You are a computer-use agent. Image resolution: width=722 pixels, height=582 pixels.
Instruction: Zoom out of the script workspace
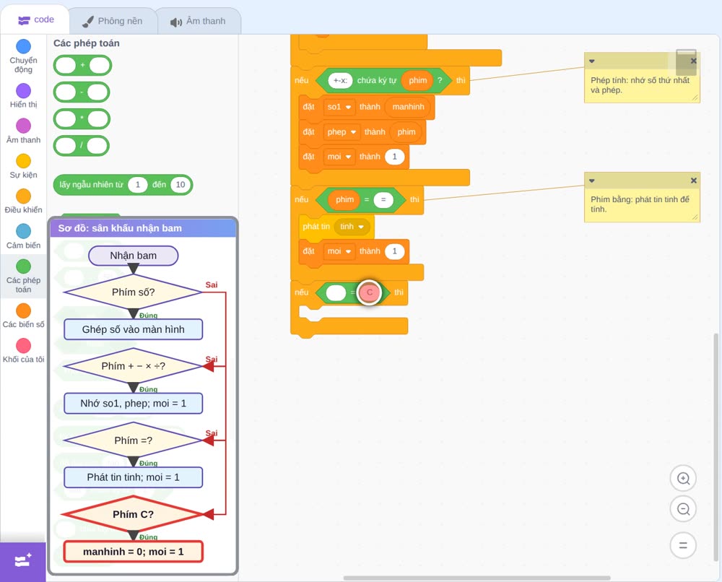pos(683,509)
